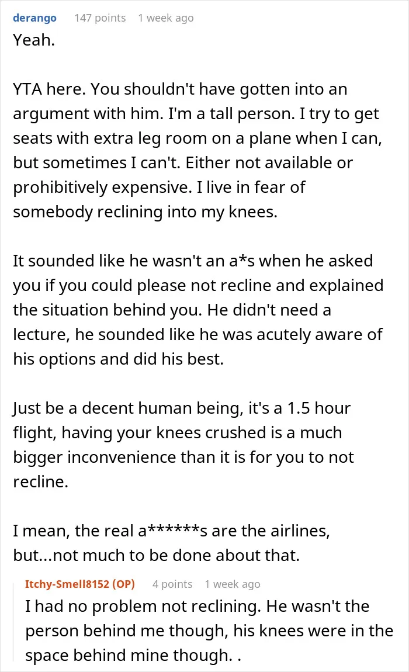Open the reply's 1 week ago timestamp
Screen dimensions: 409x672
point(233,584)
